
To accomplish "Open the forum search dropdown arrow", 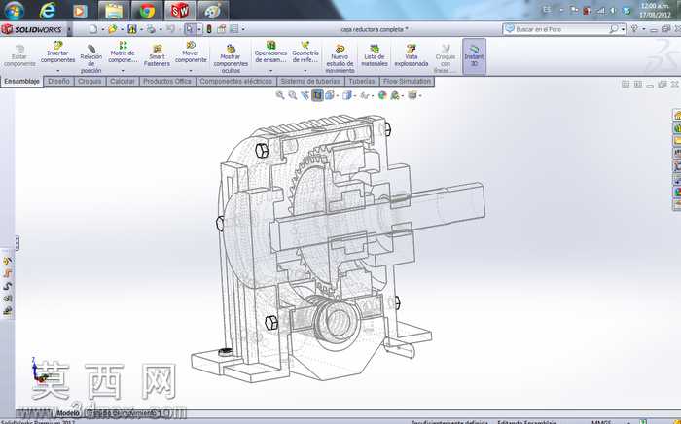I will pos(624,29).
